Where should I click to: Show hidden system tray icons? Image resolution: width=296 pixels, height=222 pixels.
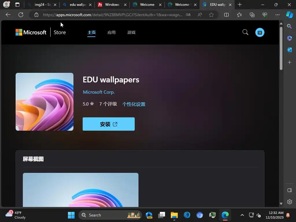click(x=242, y=215)
